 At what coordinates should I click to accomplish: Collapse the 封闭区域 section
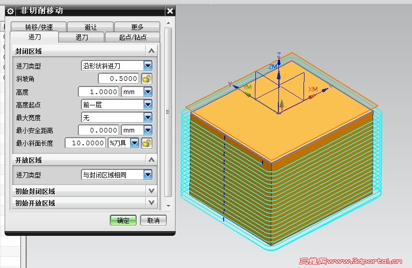(x=151, y=51)
